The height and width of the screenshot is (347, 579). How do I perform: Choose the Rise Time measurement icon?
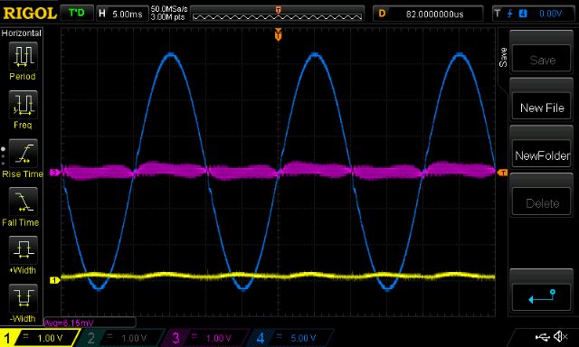23,154
